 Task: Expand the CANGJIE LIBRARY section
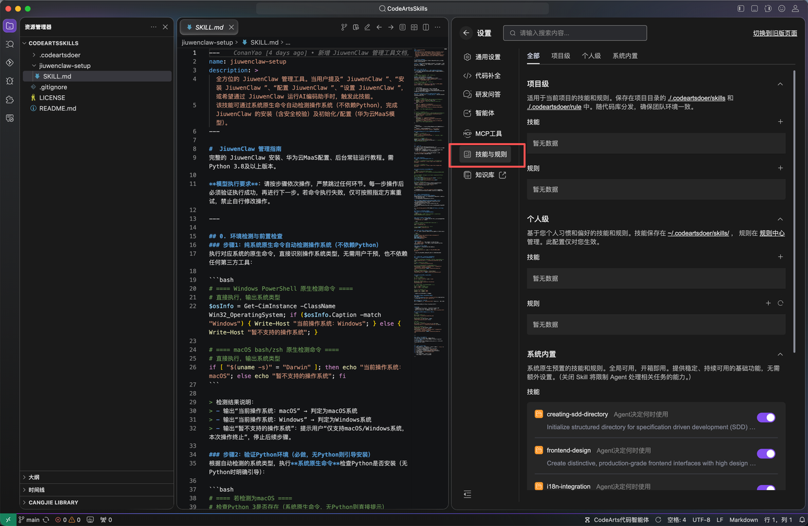tap(97, 503)
